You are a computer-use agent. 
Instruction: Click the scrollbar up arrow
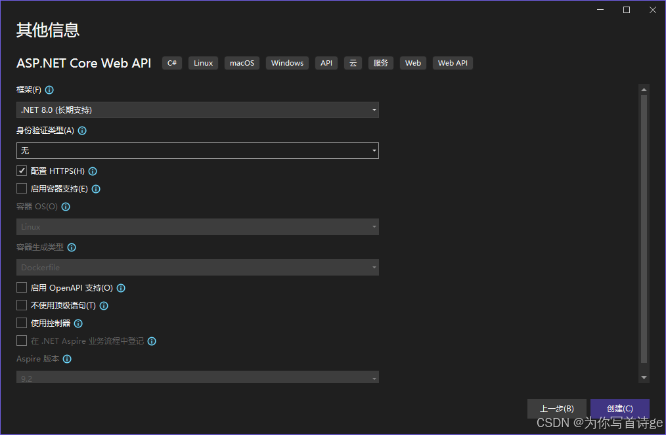(x=644, y=89)
